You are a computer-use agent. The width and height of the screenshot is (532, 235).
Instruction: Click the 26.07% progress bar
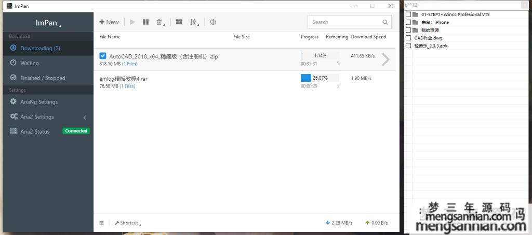click(x=320, y=78)
